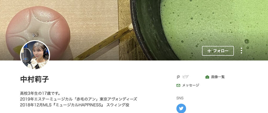Open the メッセージ link
The width and height of the screenshot is (268, 113).
191,85
